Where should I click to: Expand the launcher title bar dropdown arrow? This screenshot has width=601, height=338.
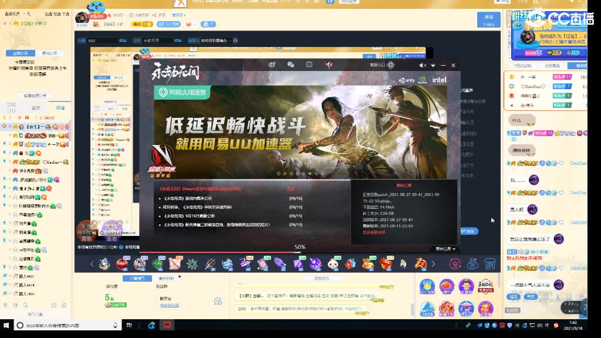433,66
